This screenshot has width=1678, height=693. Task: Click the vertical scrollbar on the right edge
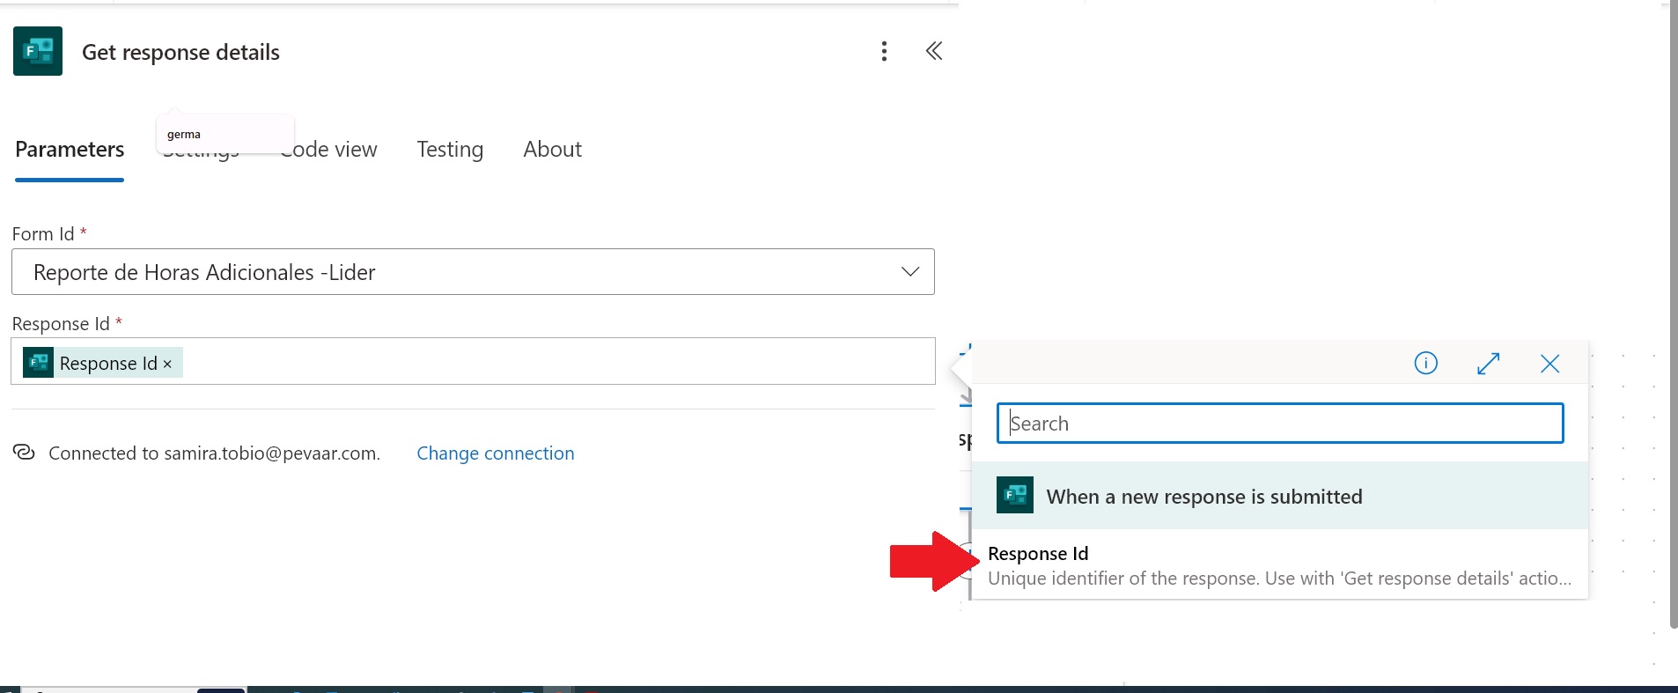point(1673,317)
